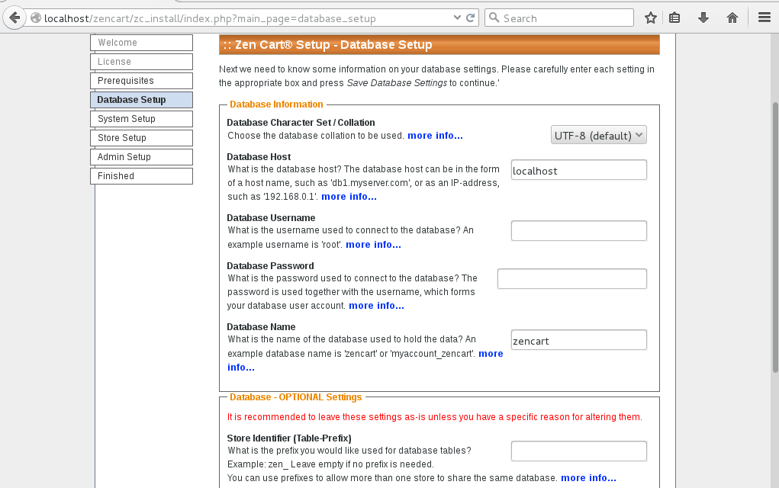Open more info for Store Identifier prefix
Image resolution: width=779 pixels, height=488 pixels.
coord(588,478)
